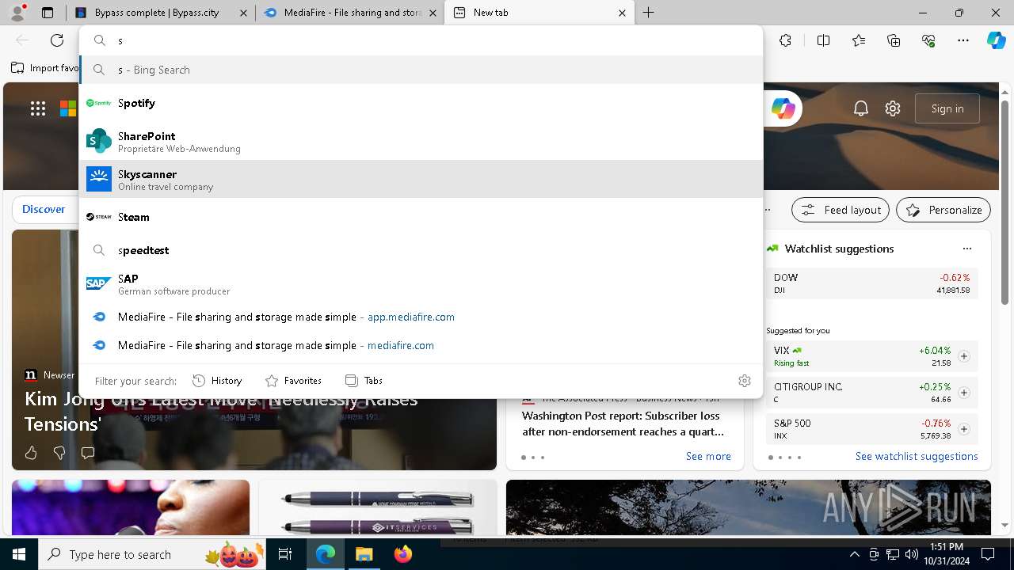The height and width of the screenshot is (570, 1014).
Task: Click Import favorites bookmark
Action: tap(46, 68)
